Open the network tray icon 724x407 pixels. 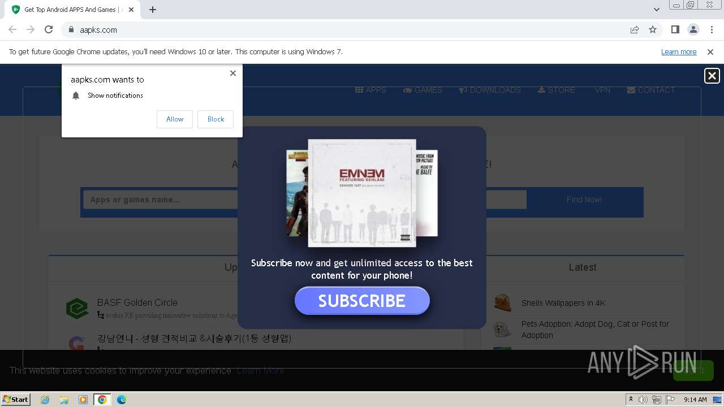(657, 400)
